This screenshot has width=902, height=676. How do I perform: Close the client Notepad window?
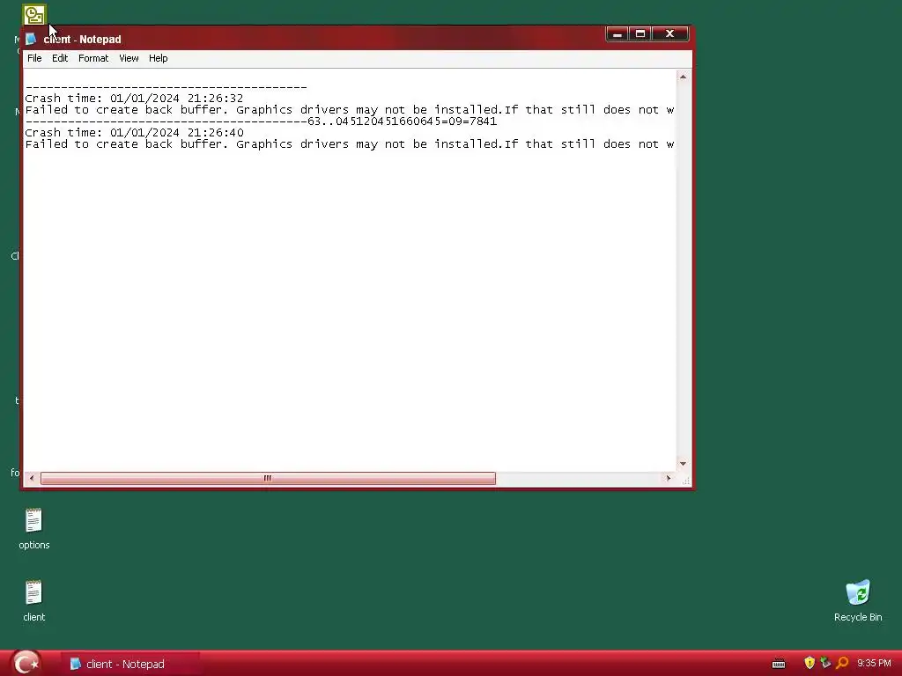669,34
